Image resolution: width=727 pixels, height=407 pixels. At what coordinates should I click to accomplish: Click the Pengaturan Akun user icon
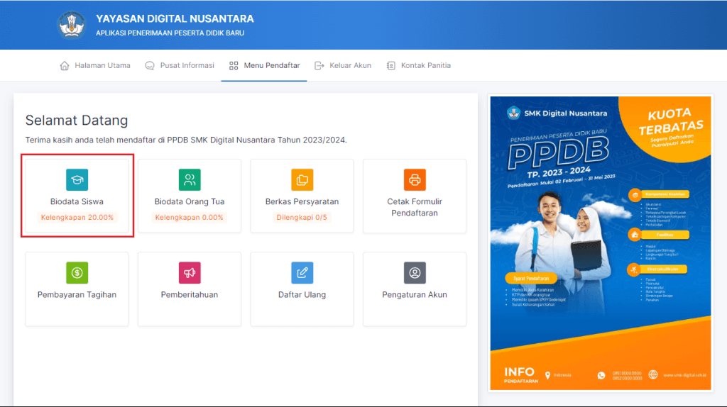(415, 273)
